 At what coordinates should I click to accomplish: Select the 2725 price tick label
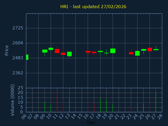click(x=18, y=28)
